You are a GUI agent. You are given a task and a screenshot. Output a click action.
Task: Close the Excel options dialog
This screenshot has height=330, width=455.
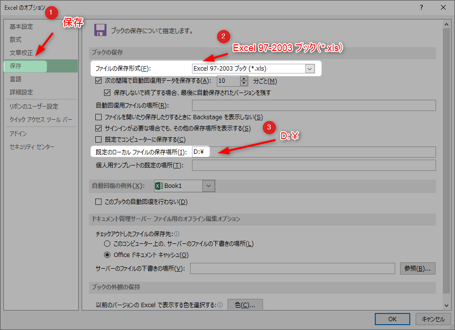coord(443,8)
